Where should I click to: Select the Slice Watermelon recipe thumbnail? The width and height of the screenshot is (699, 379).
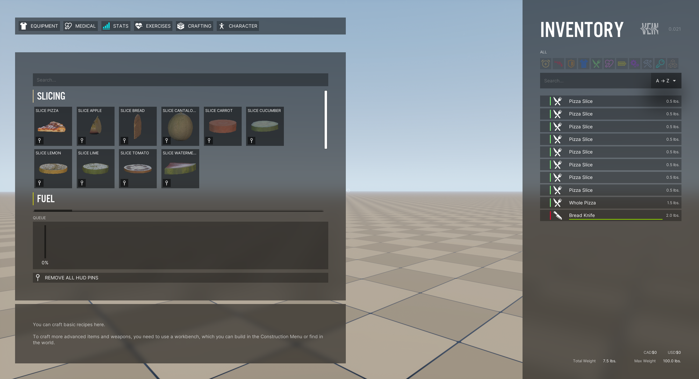[180, 169]
